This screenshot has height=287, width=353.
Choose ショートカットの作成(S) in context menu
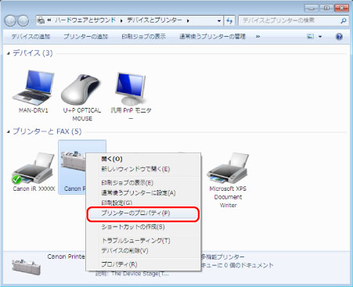(x=143, y=227)
